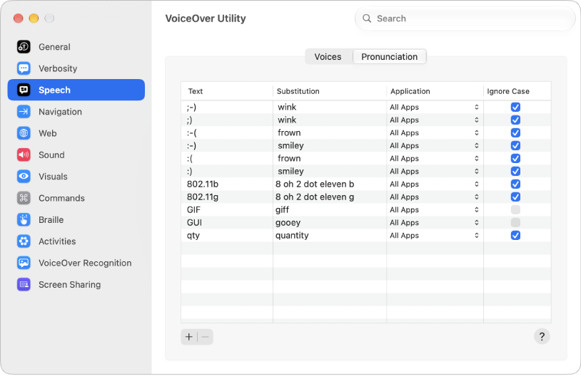The height and width of the screenshot is (376, 581).
Task: Toggle Ignore Case for :-( frown row
Action: (x=515, y=132)
